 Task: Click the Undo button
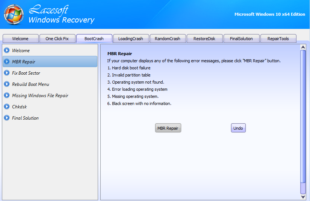[238, 128]
